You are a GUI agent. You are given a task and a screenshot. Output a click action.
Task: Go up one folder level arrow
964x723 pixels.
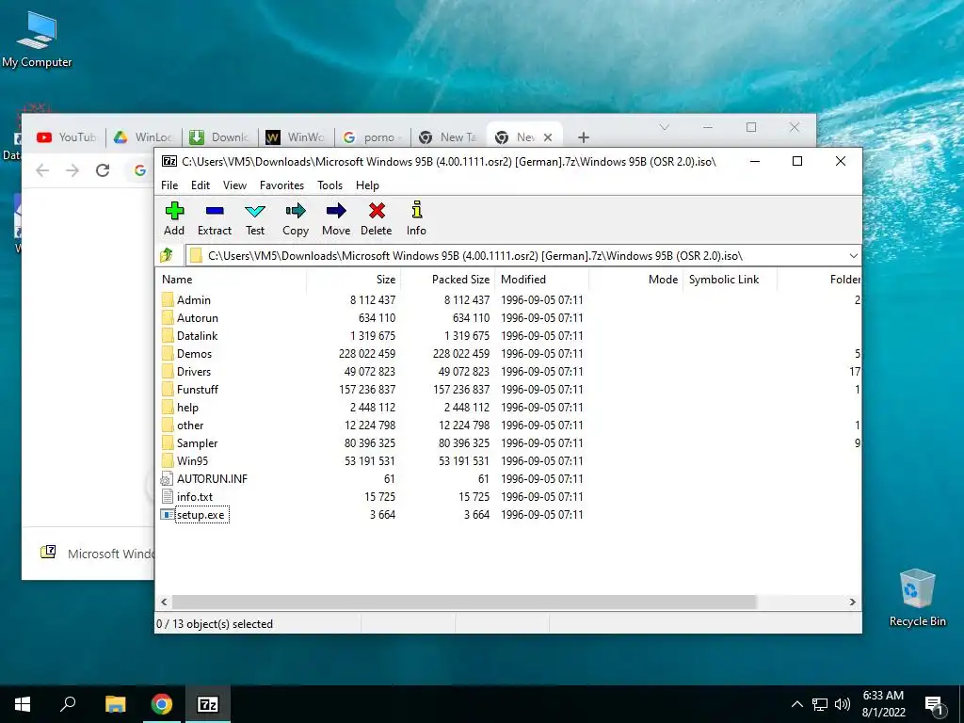pos(167,255)
